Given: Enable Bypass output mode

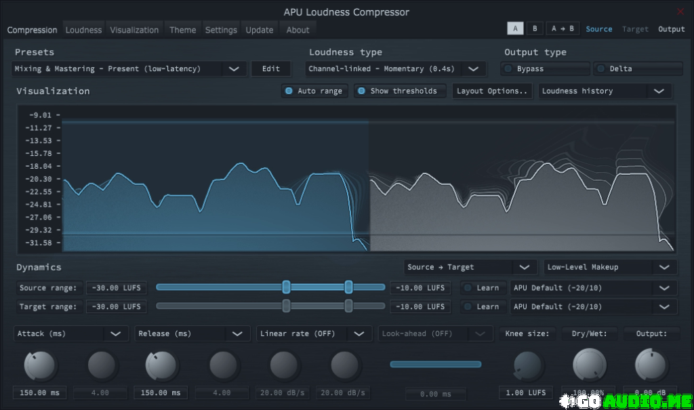Looking at the screenshot, I should [x=544, y=68].
